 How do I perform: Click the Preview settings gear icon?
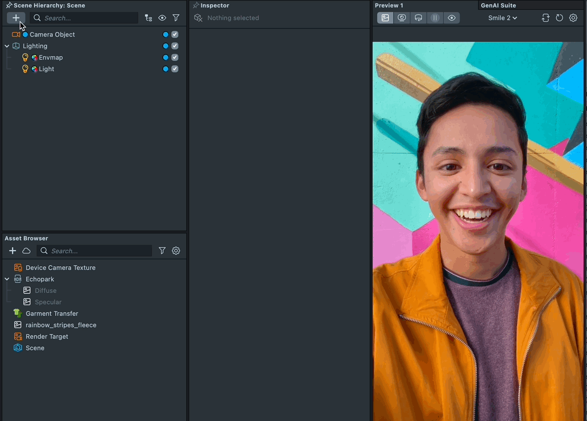573,18
